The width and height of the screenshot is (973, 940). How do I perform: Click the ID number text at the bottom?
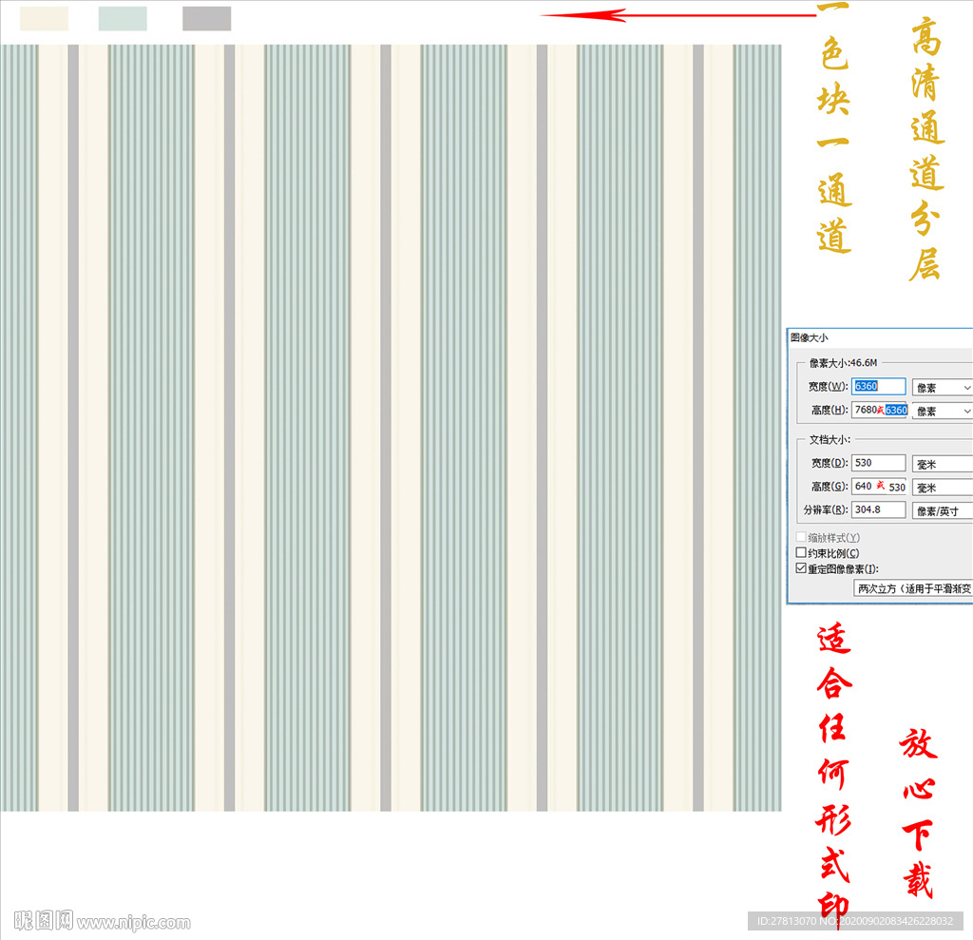pyautogui.click(x=855, y=921)
